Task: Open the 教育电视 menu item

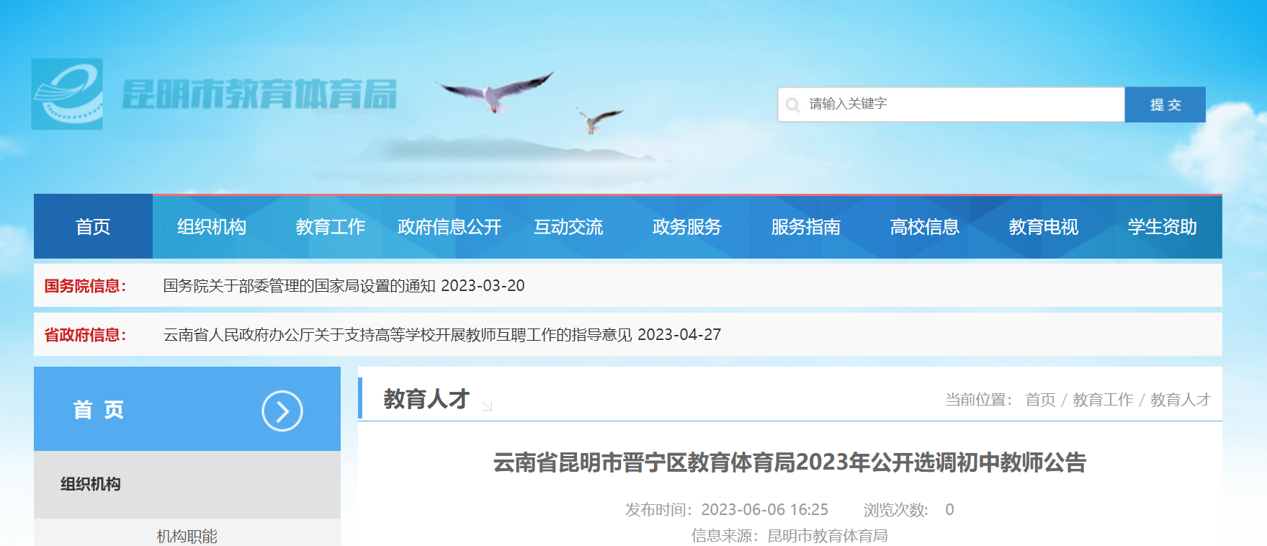Action: point(1044,227)
